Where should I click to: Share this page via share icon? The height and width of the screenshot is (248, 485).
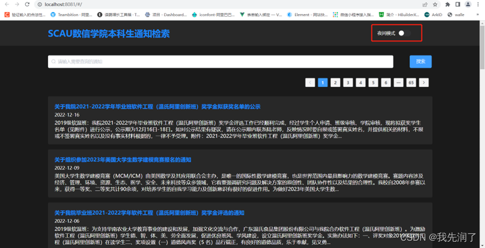tap(425, 4)
